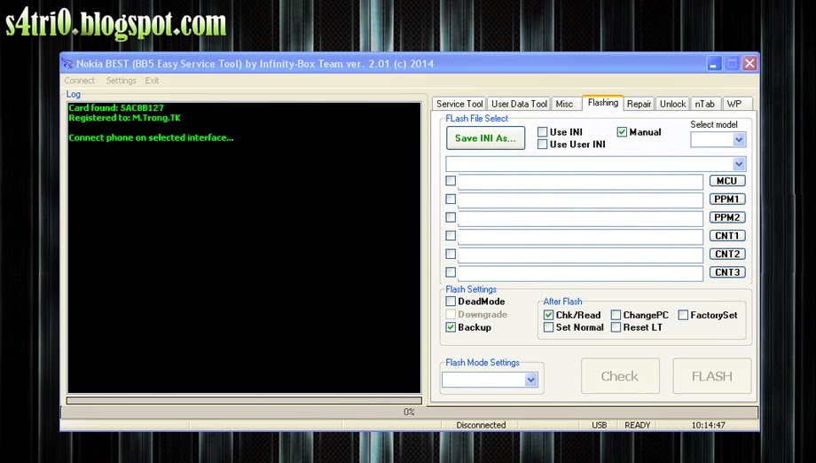The width and height of the screenshot is (816, 463).
Task: Uncheck the Manual checkbox
Action: pos(622,131)
